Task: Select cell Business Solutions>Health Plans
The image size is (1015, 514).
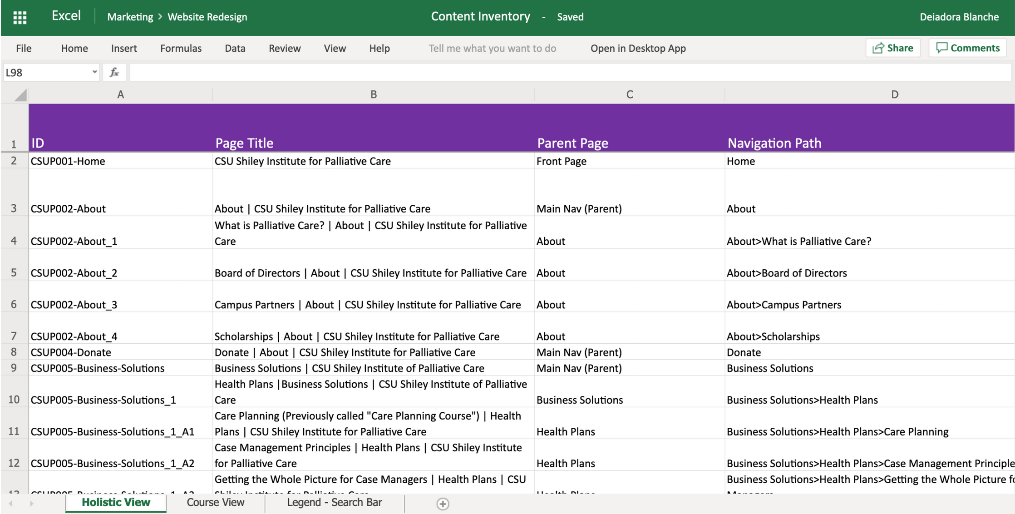Action: coord(870,391)
